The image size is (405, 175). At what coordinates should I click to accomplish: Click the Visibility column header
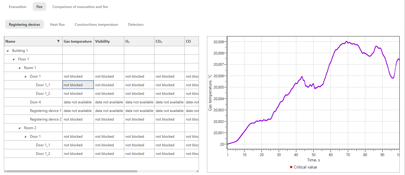tap(102, 41)
